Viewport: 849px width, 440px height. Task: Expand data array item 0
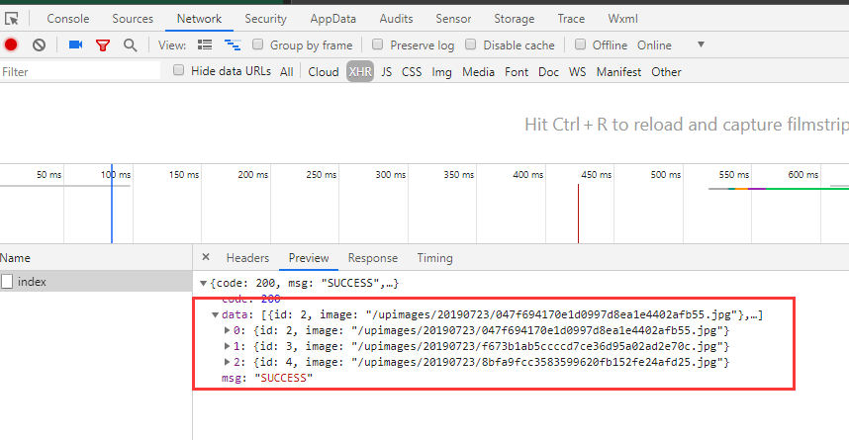click(x=229, y=330)
